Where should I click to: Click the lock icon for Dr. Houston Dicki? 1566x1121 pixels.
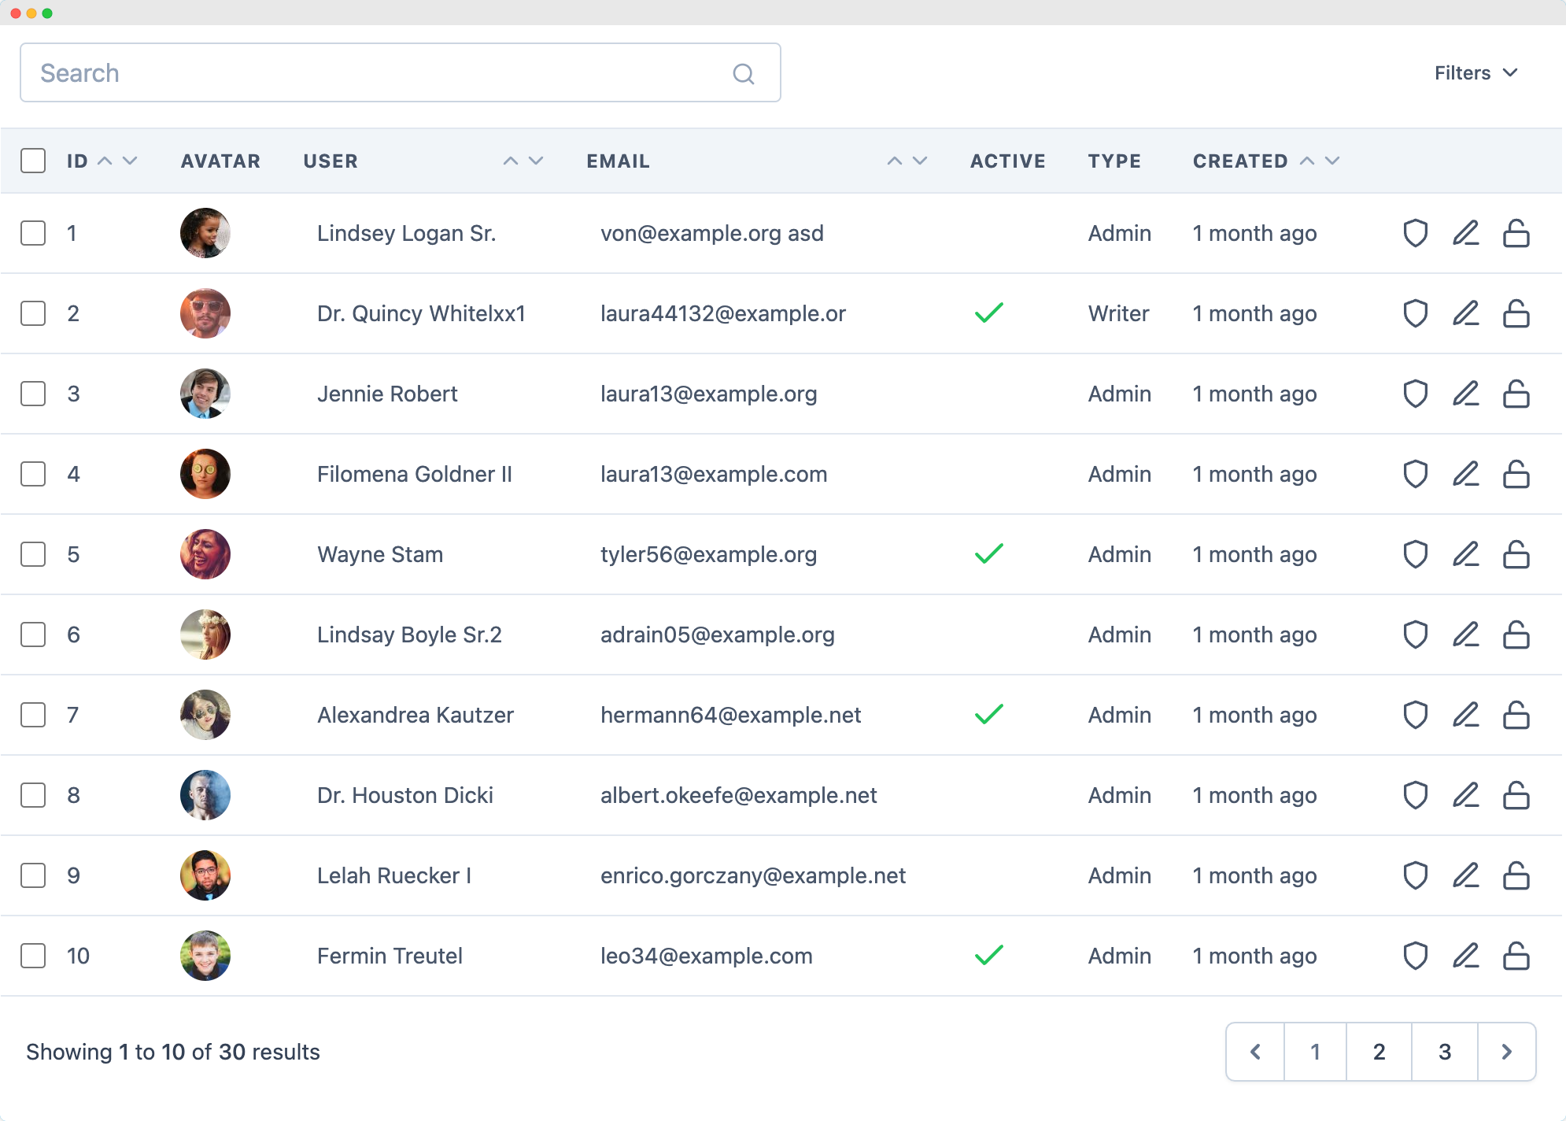coord(1515,794)
